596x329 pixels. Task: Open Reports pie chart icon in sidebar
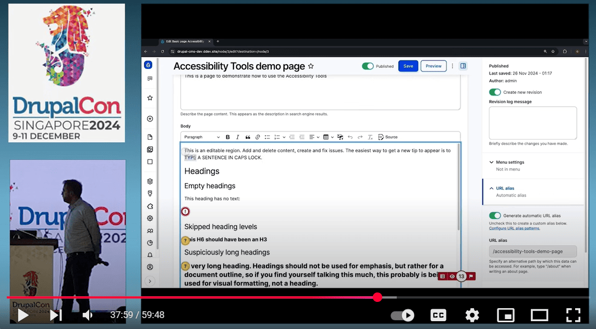(x=150, y=243)
